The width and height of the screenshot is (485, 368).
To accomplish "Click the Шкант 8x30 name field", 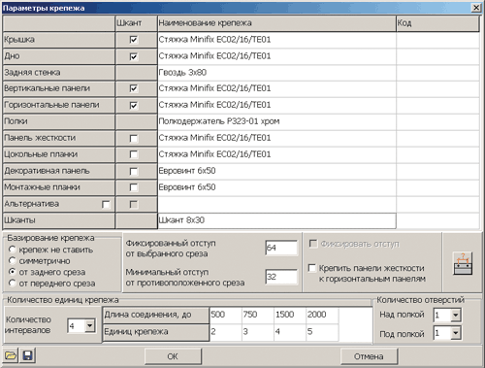I will coord(276,220).
